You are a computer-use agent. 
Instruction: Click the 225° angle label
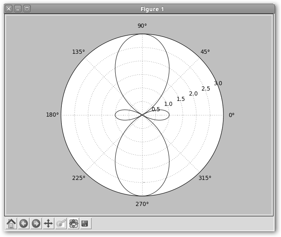(x=79, y=178)
